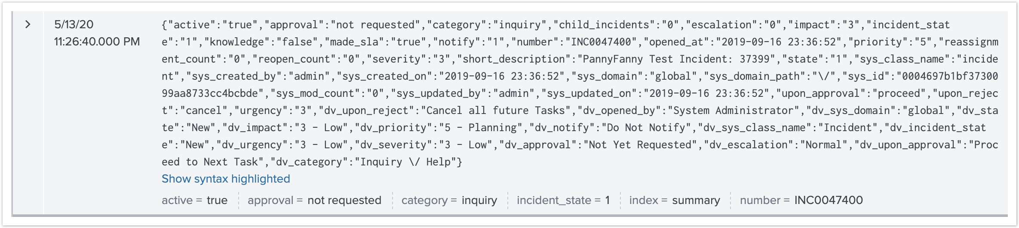1019x228 pixels.
Task: Select the incident_state field value 1
Action: pos(608,200)
